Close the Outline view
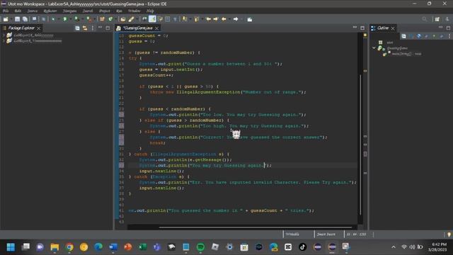 (x=393, y=28)
